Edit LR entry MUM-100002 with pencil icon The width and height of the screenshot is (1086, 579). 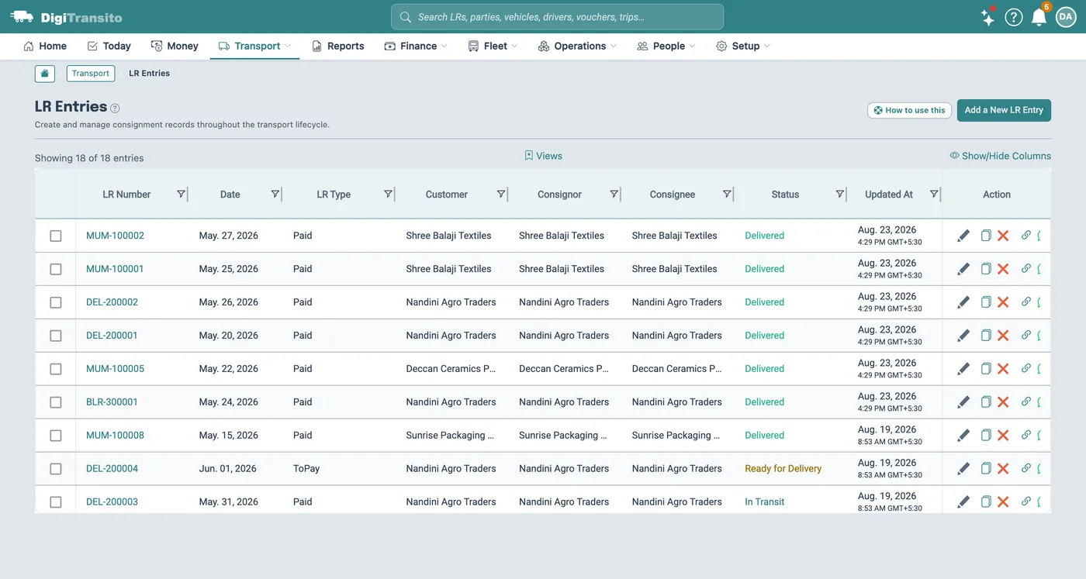[963, 236]
